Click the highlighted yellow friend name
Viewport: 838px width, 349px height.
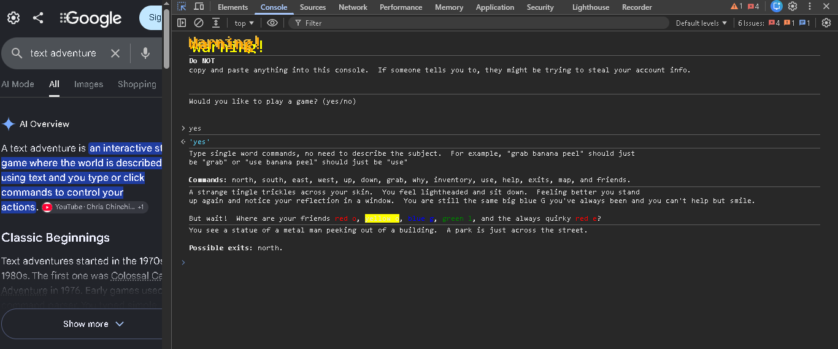pos(382,218)
